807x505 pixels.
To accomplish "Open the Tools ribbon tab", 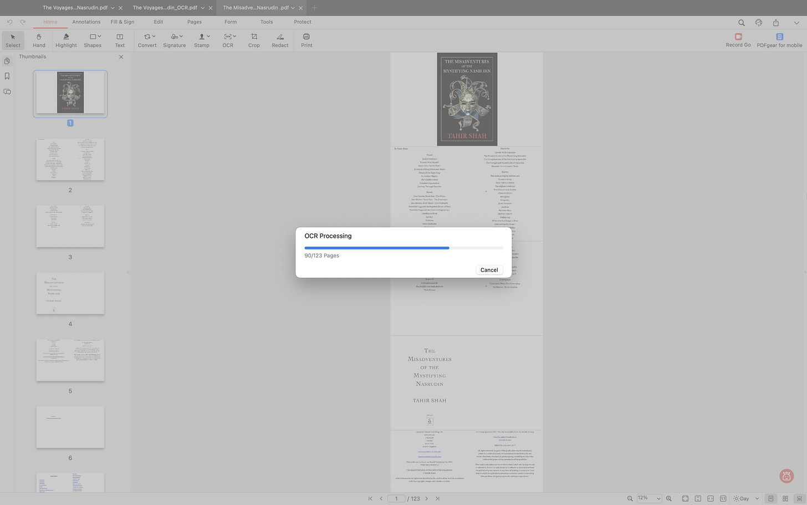I will pyautogui.click(x=267, y=22).
